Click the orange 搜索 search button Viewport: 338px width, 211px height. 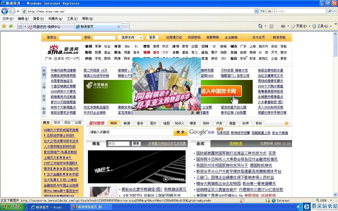pos(180,132)
